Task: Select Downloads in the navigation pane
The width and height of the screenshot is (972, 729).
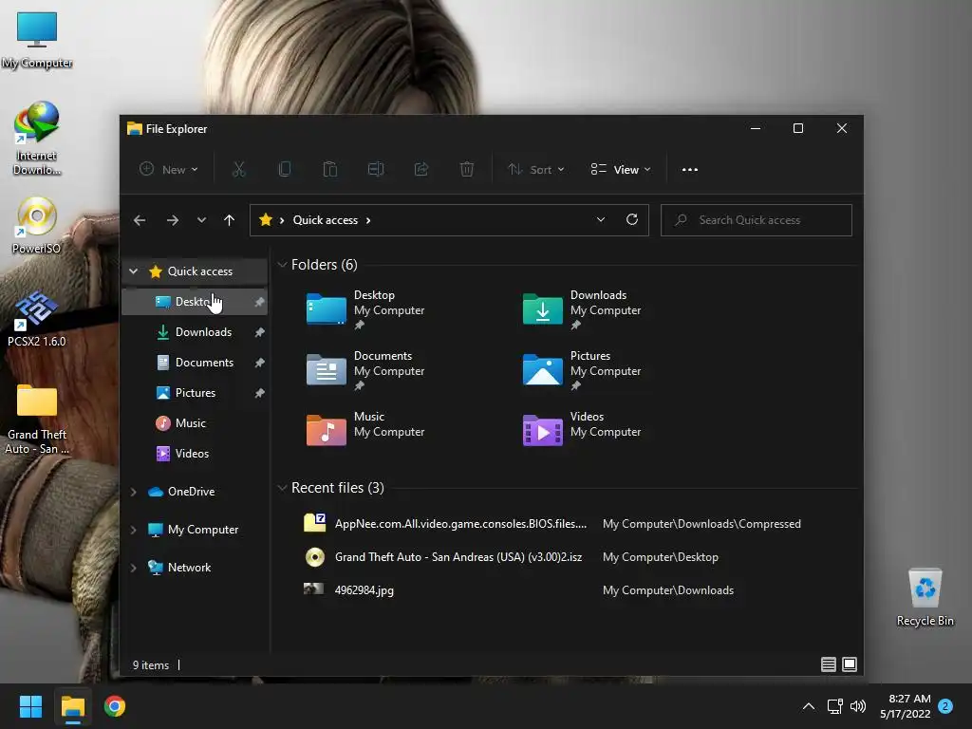Action: tap(195, 331)
